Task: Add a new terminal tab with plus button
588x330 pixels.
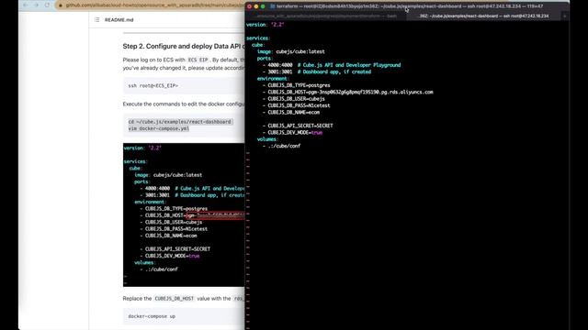Action: (564, 16)
